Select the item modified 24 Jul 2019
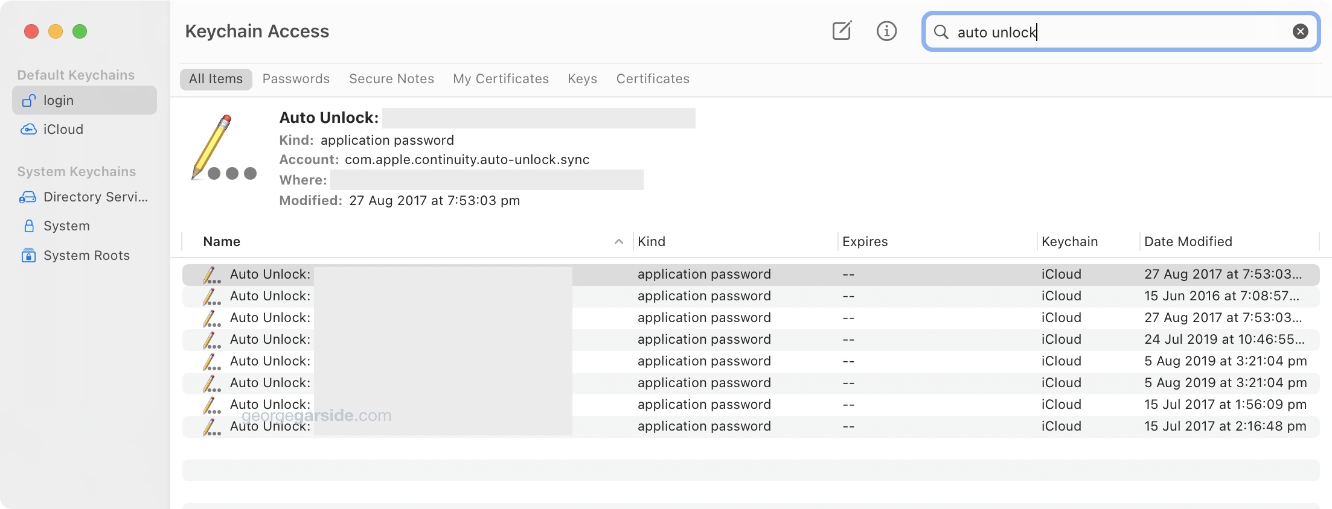 (x=751, y=340)
